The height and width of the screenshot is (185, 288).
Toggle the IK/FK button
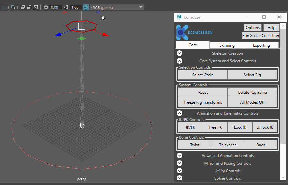pos(190,127)
